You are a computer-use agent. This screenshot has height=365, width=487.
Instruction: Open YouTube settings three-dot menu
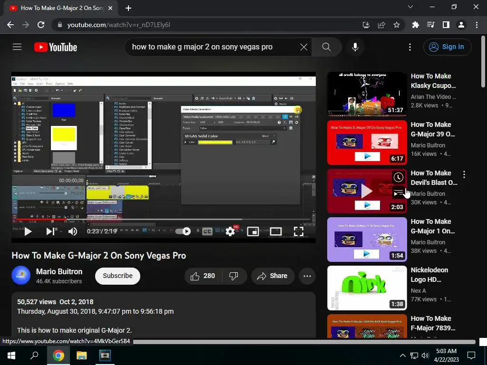point(410,47)
